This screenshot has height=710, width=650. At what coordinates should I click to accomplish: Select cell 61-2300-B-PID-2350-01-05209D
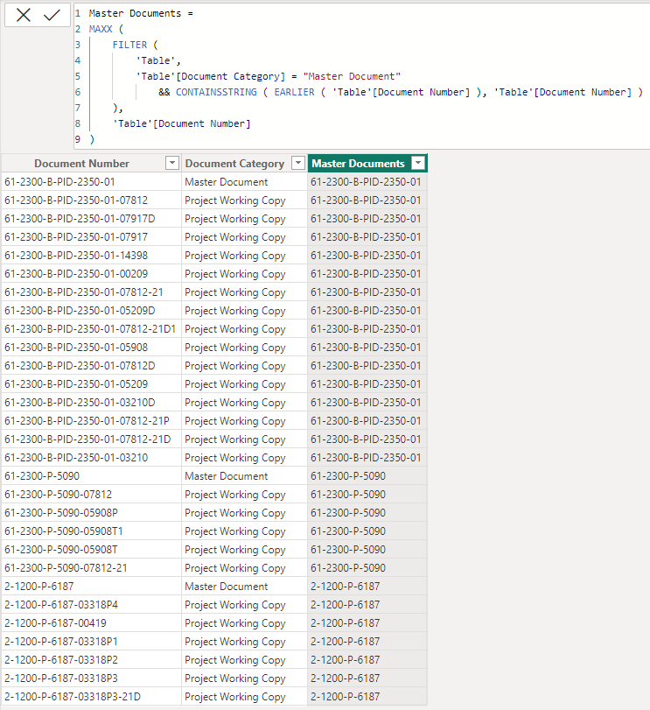pos(91,311)
